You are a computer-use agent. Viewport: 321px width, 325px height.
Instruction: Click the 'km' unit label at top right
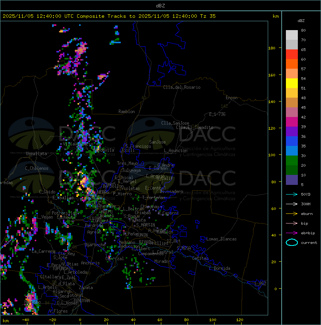tap(275, 16)
